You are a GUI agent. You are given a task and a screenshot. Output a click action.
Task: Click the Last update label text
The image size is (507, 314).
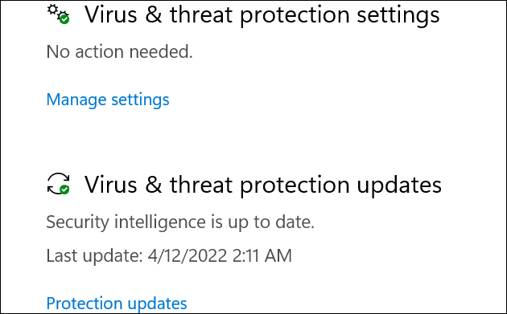click(x=94, y=256)
